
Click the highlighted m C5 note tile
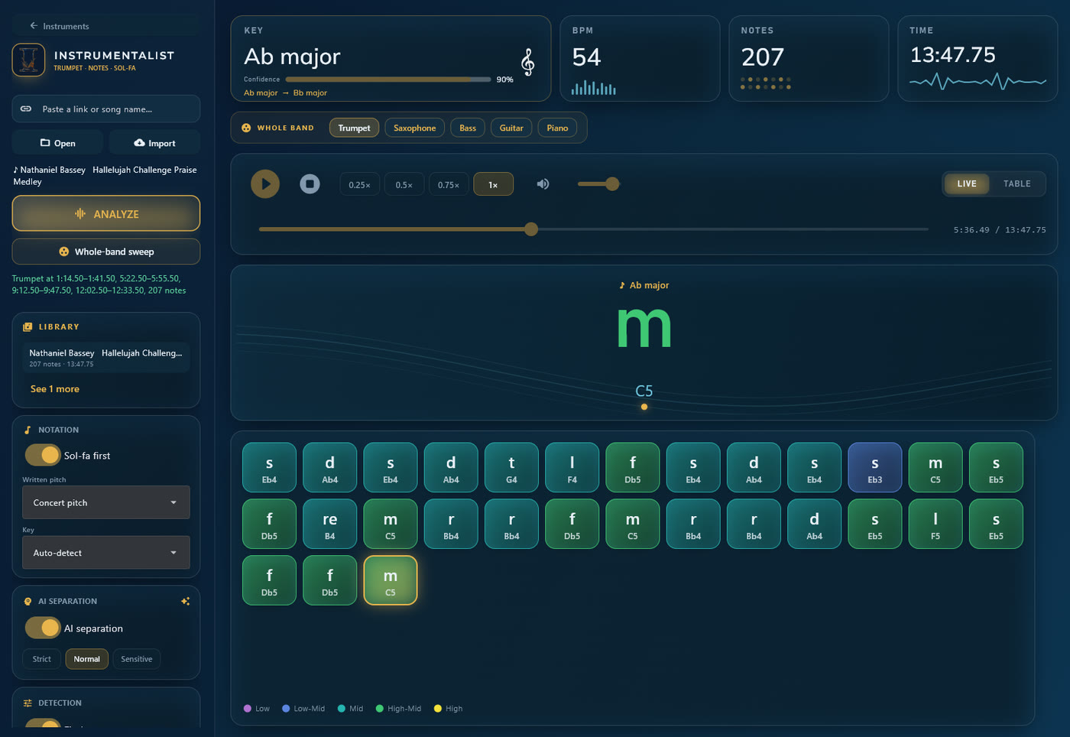391,580
